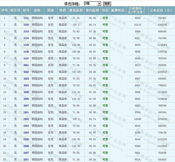Screen dimensions: 175x162
Task: Click unit price 10081 cell
Action: [137, 72]
